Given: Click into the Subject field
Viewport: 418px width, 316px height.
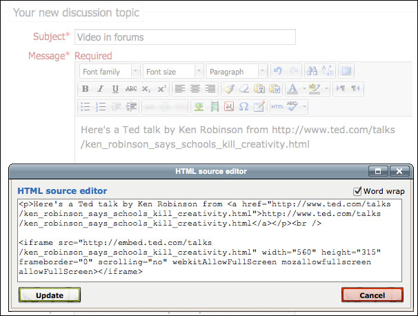Looking at the screenshot, I should click(185, 37).
